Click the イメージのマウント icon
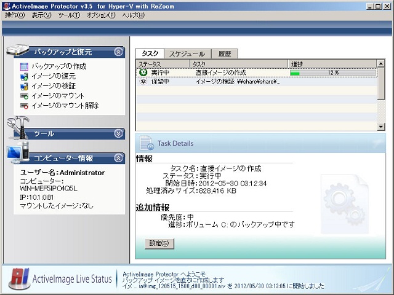 point(24,96)
